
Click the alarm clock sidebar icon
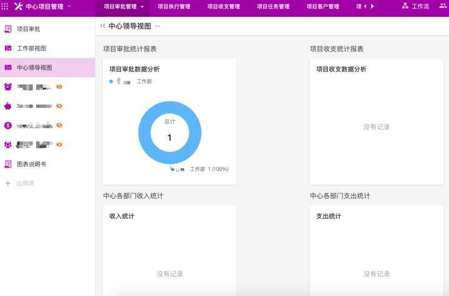(x=8, y=87)
